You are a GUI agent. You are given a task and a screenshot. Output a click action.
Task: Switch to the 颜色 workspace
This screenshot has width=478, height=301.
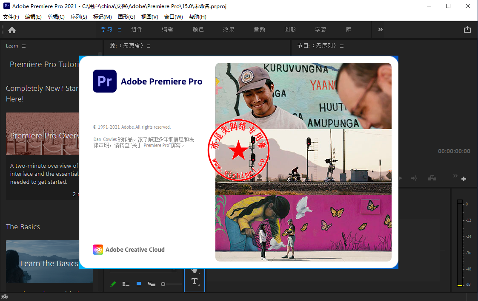(198, 29)
